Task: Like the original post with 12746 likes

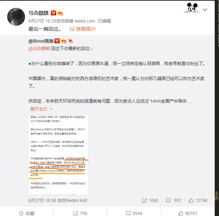Action: (198, 201)
